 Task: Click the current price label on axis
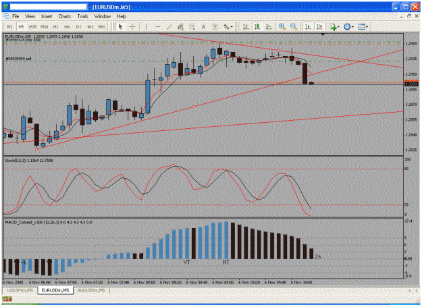coord(411,84)
